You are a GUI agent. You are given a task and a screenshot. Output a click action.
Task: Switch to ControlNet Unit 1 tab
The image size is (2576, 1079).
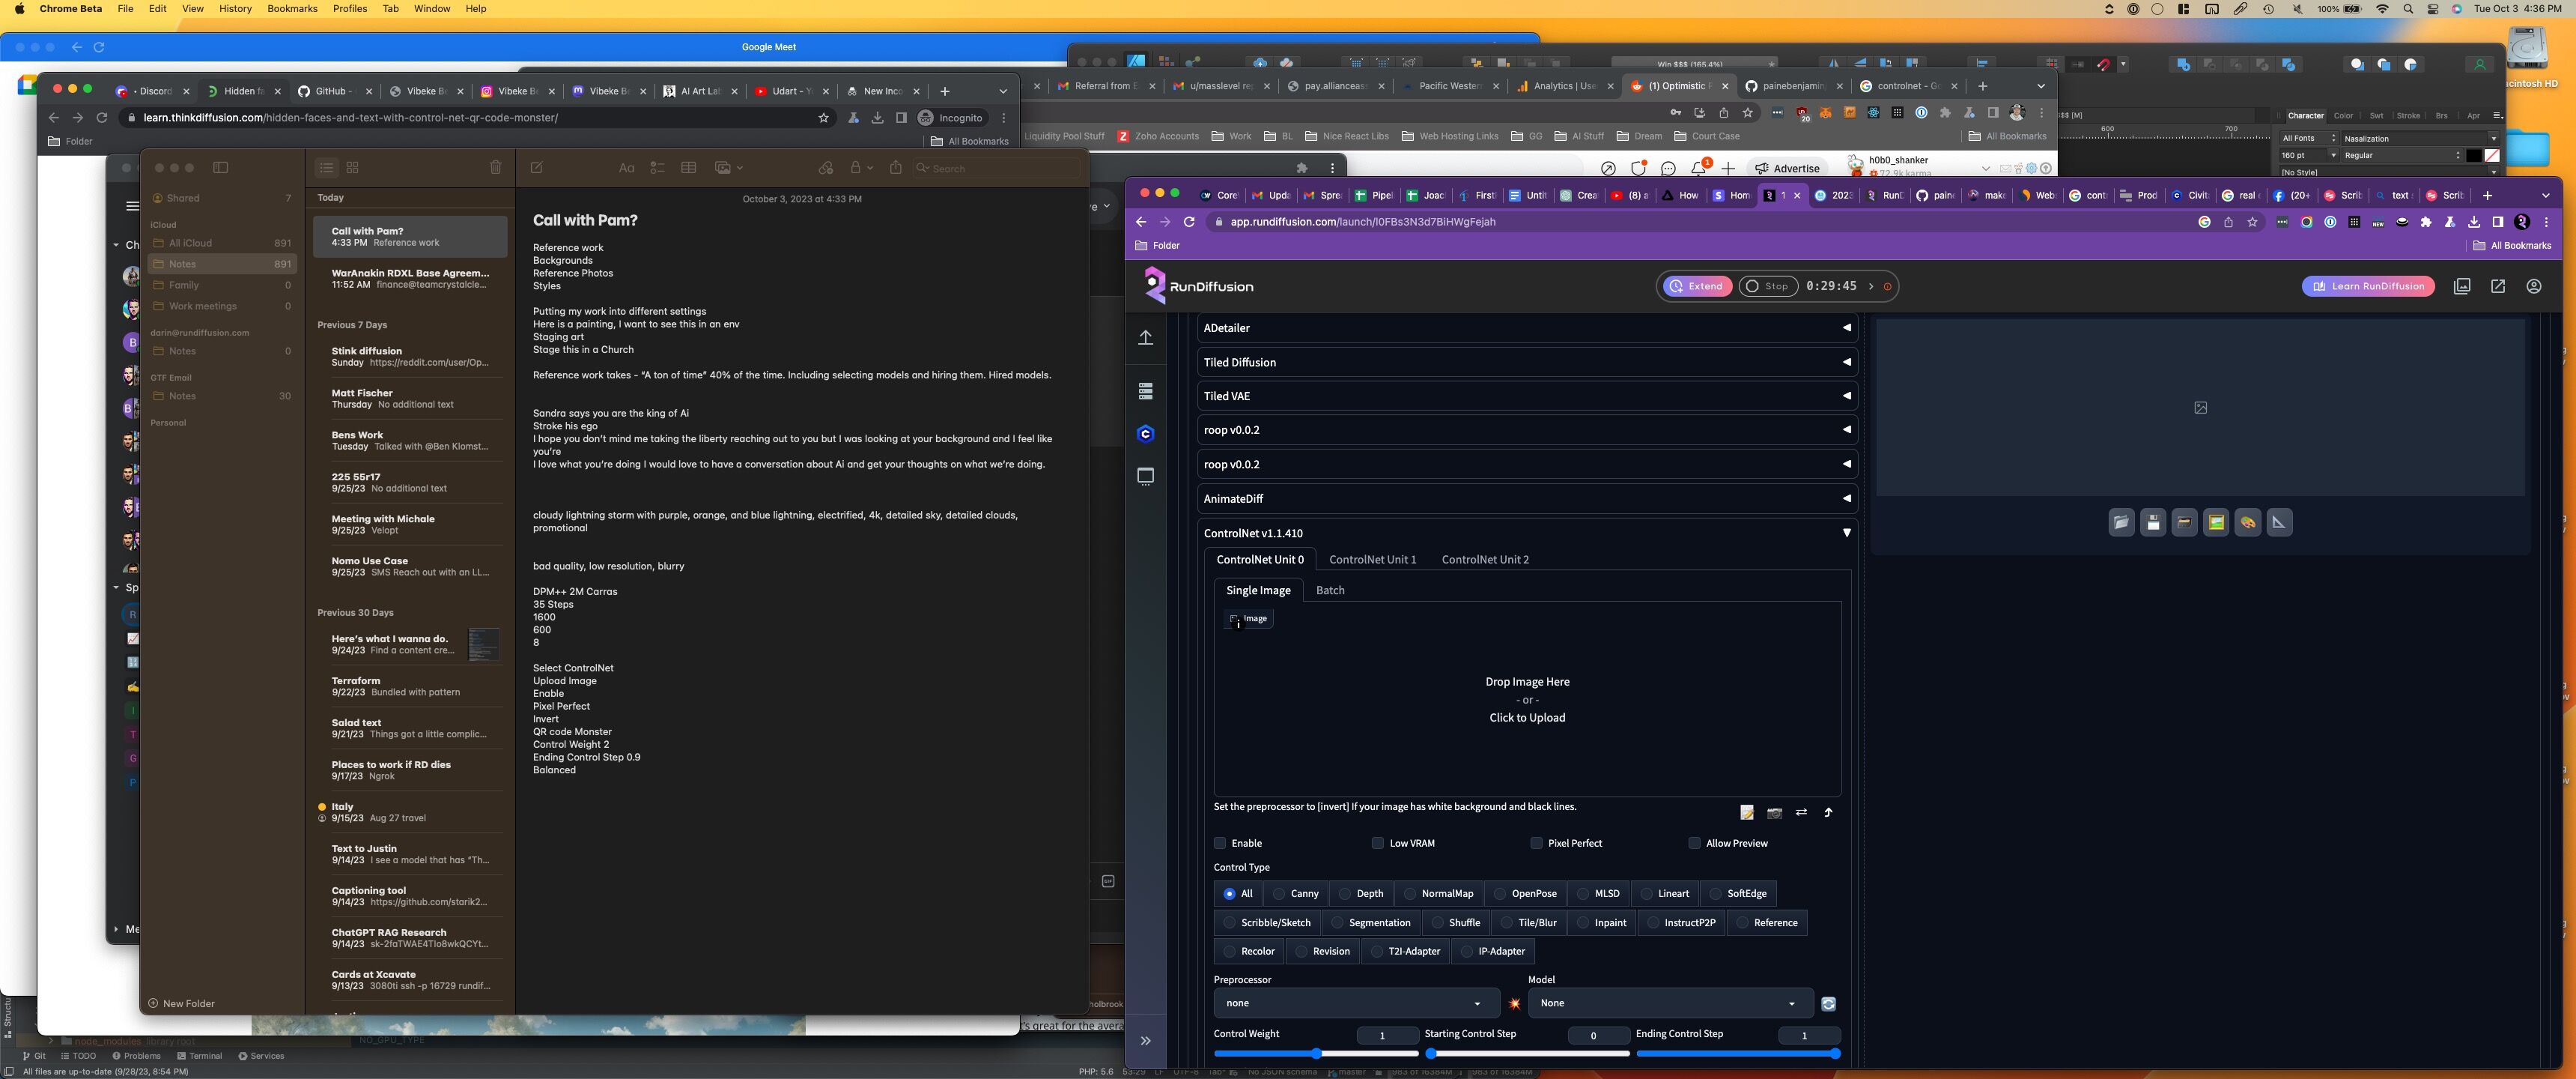click(x=1372, y=560)
